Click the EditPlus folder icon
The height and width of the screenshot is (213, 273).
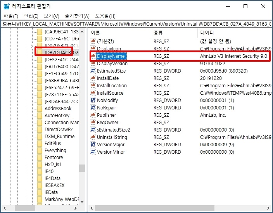tap(40, 143)
